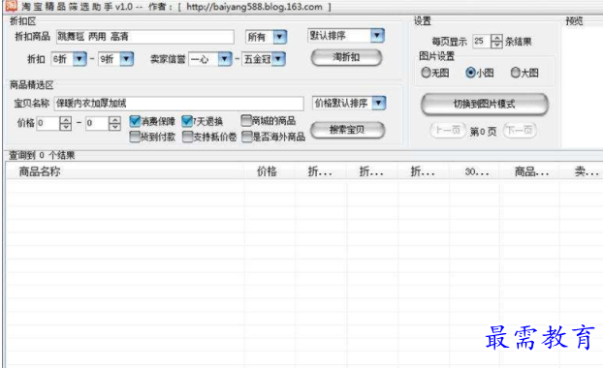Screen dimensions: 603x368
Task: Click the 切换到图片模式 button
Action: tap(485, 104)
